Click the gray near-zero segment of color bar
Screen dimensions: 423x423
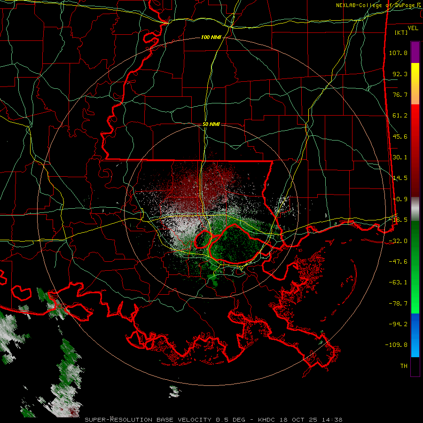[x=415, y=209]
